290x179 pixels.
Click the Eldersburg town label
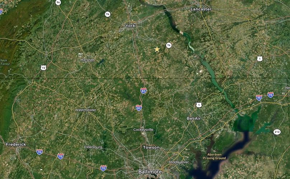93,147
